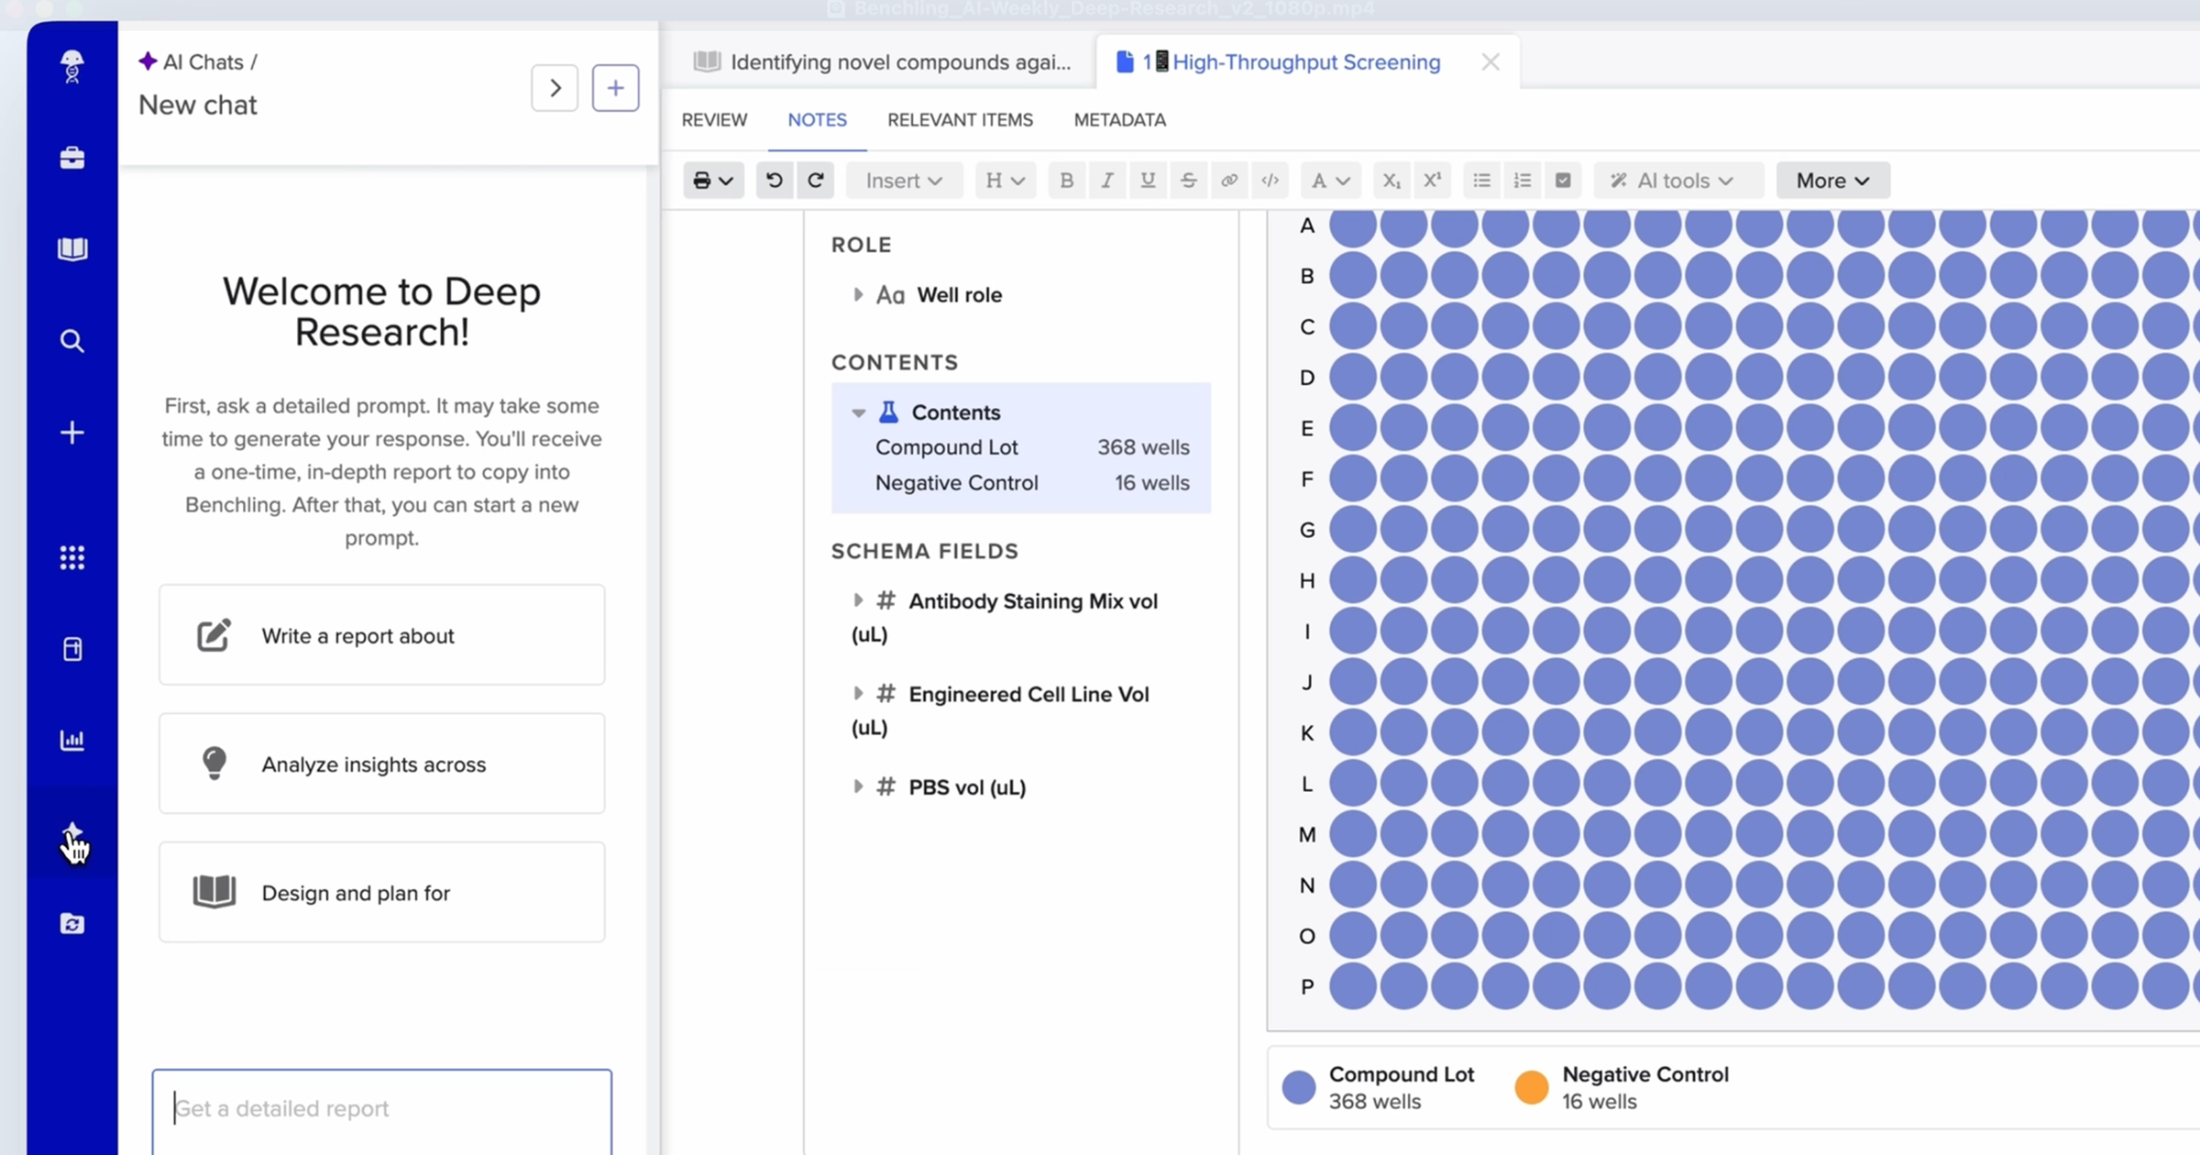The image size is (2200, 1155).
Task: Click the Negative Control orange legend swatch
Action: [1531, 1087]
